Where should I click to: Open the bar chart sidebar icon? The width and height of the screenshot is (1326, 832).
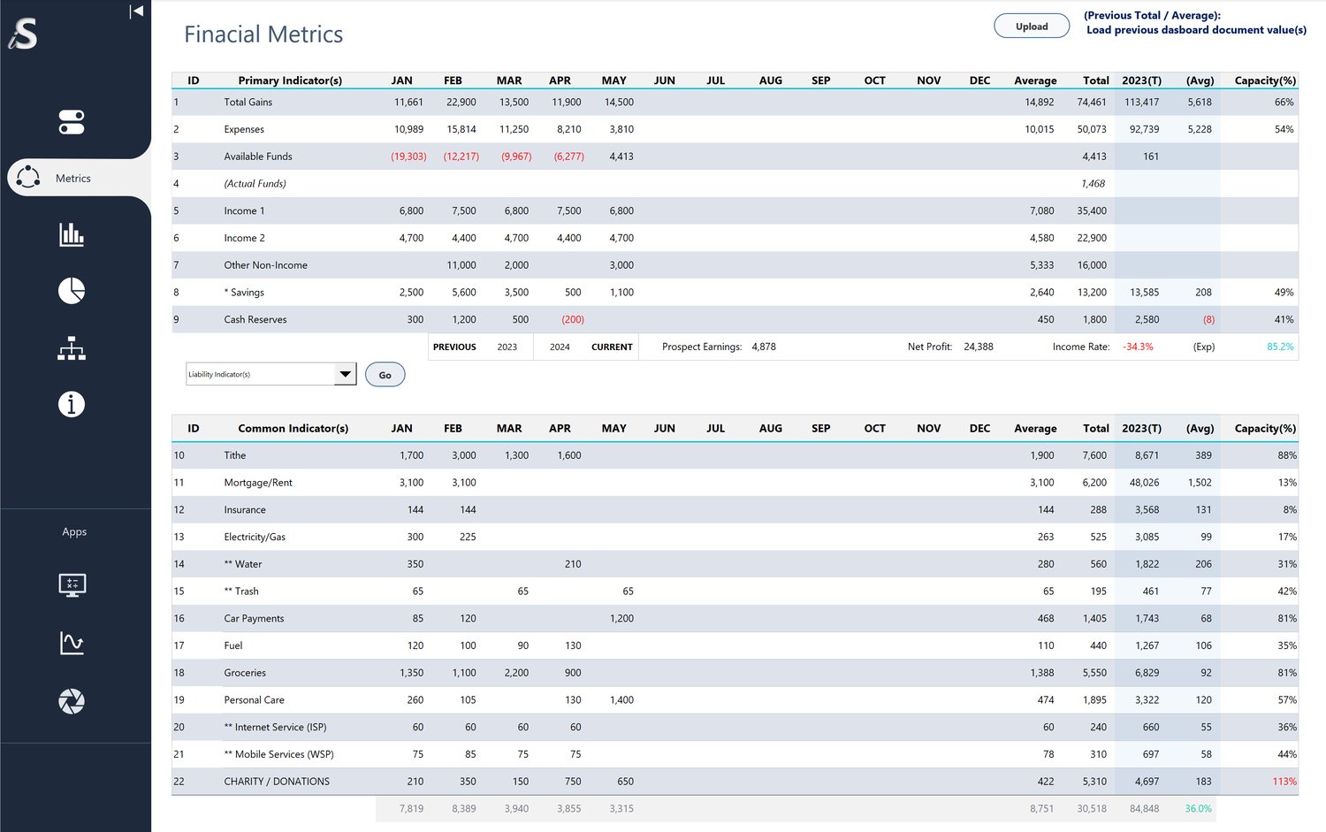click(x=72, y=234)
